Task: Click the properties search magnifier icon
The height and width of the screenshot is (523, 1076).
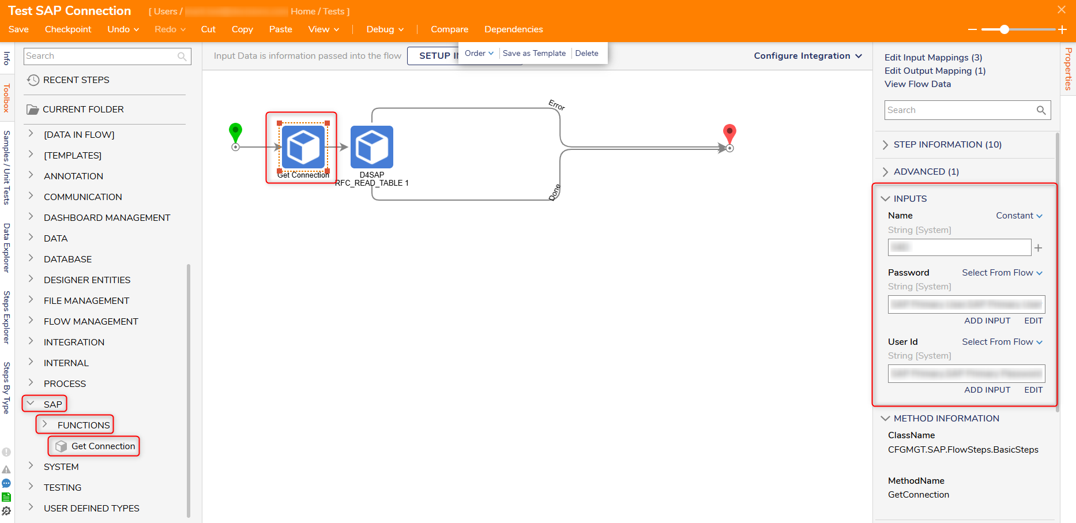Action: click(x=1041, y=110)
